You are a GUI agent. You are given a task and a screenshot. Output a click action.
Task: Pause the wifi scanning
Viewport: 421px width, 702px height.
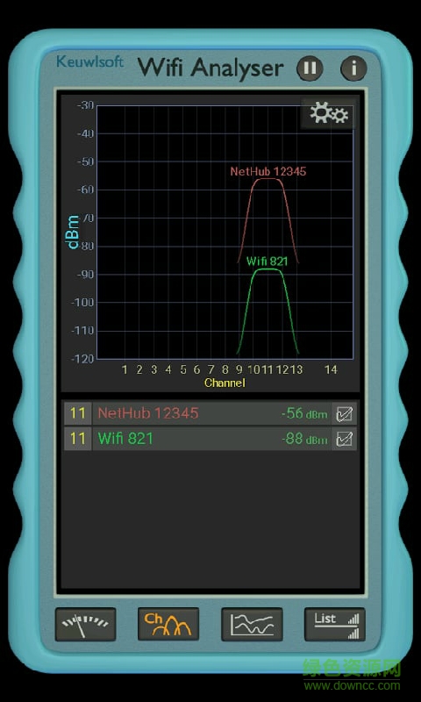tap(310, 68)
